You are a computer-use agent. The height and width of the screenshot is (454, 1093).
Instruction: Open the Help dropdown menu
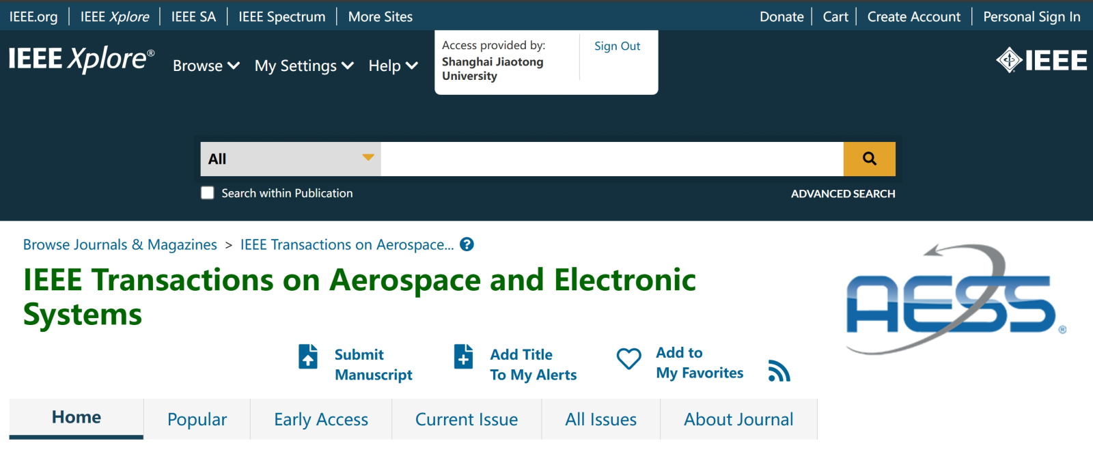[393, 66]
